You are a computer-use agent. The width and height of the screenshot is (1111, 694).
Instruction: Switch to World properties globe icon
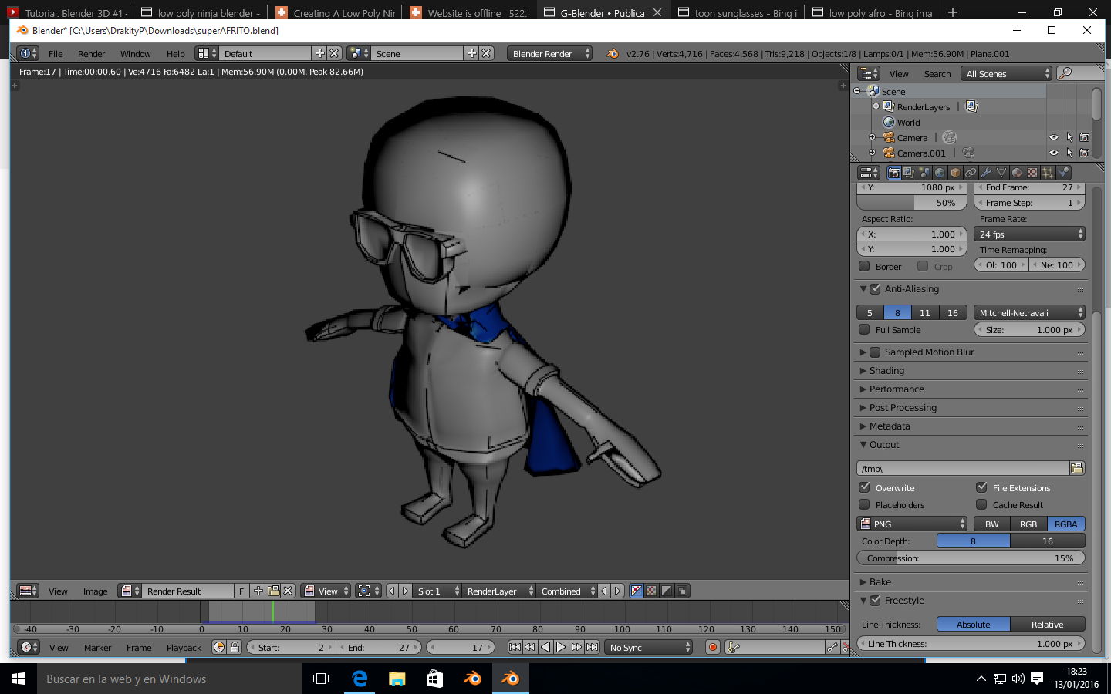[x=940, y=173]
